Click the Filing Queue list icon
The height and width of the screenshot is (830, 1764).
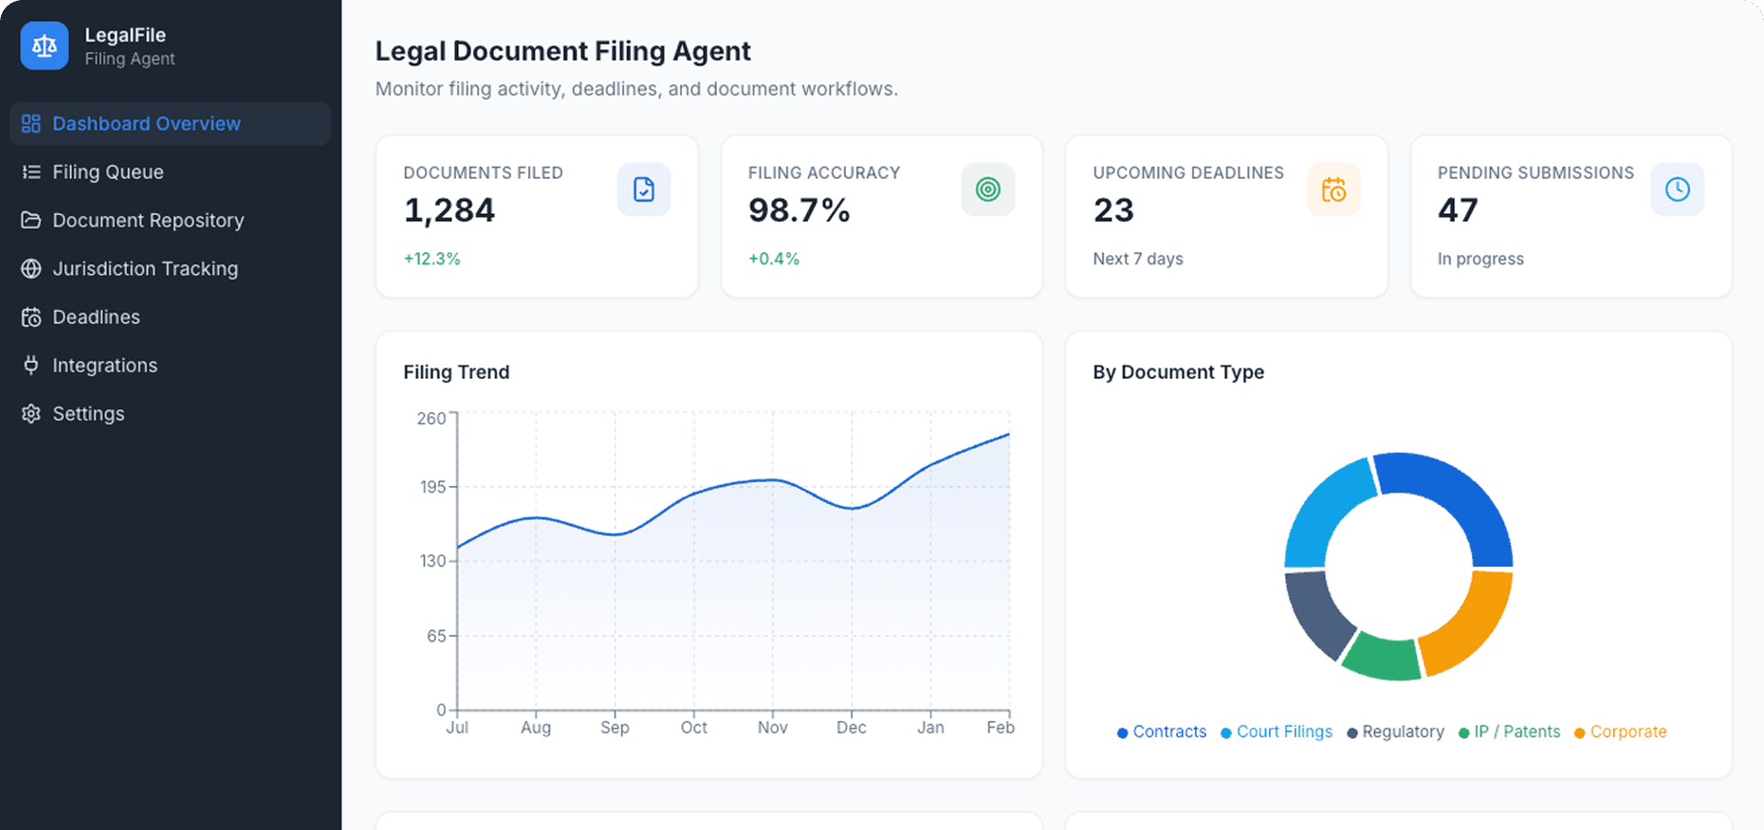tap(31, 171)
